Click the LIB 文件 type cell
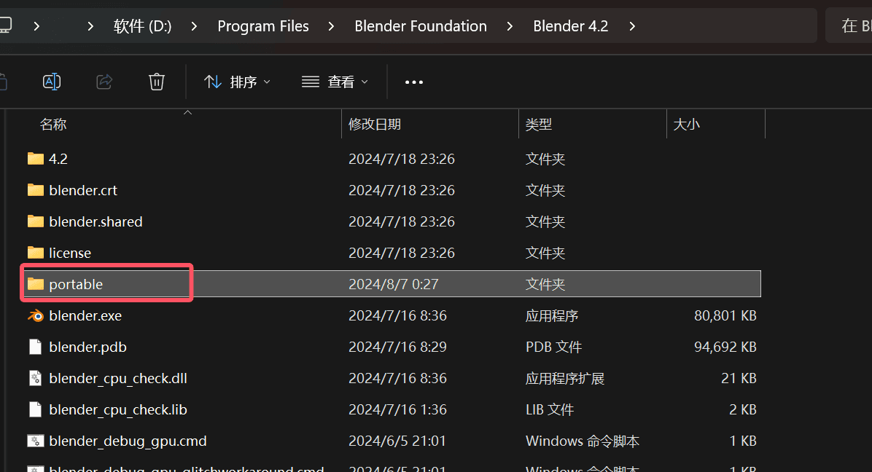 [x=550, y=410]
